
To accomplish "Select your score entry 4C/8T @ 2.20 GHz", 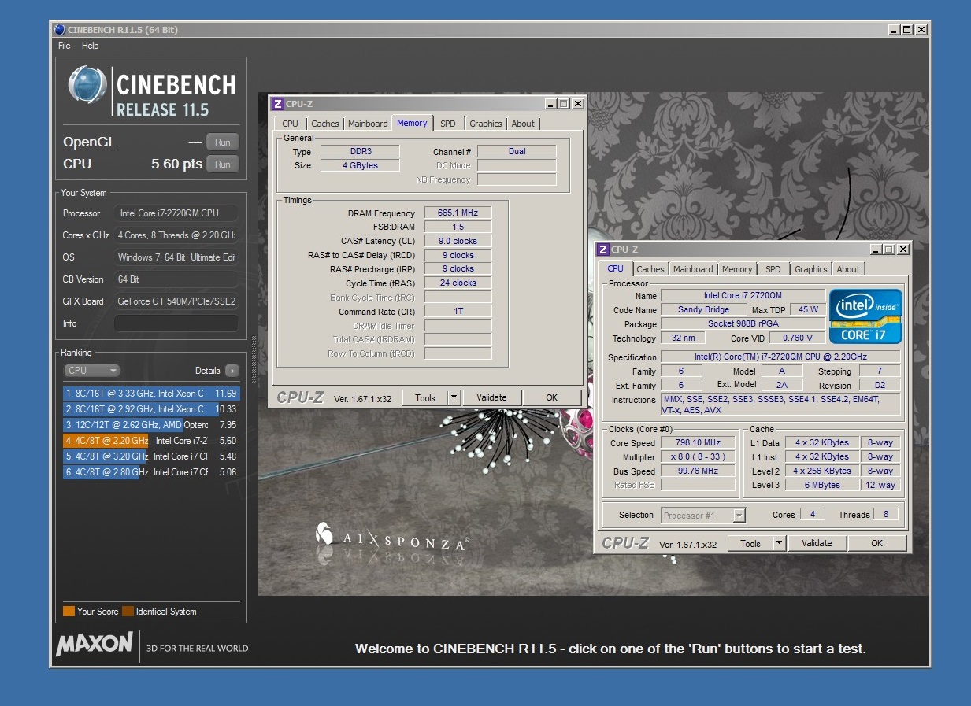I will pyautogui.click(x=150, y=441).
